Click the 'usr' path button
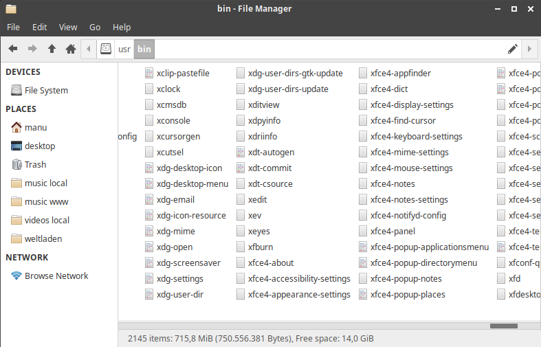Image resolution: width=541 pixels, height=347 pixels. click(x=124, y=49)
